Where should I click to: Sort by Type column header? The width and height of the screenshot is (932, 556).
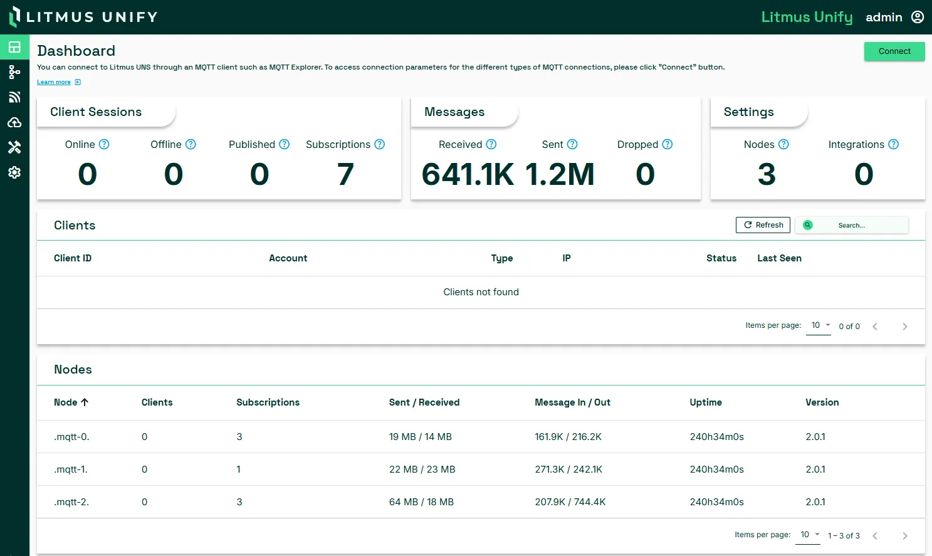tap(502, 258)
